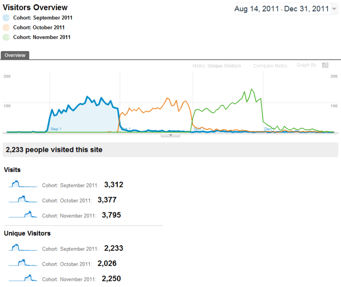Toggle visibility of Cohort: September 2011
Screen dimensions: 341x287
pyautogui.click(x=43, y=18)
